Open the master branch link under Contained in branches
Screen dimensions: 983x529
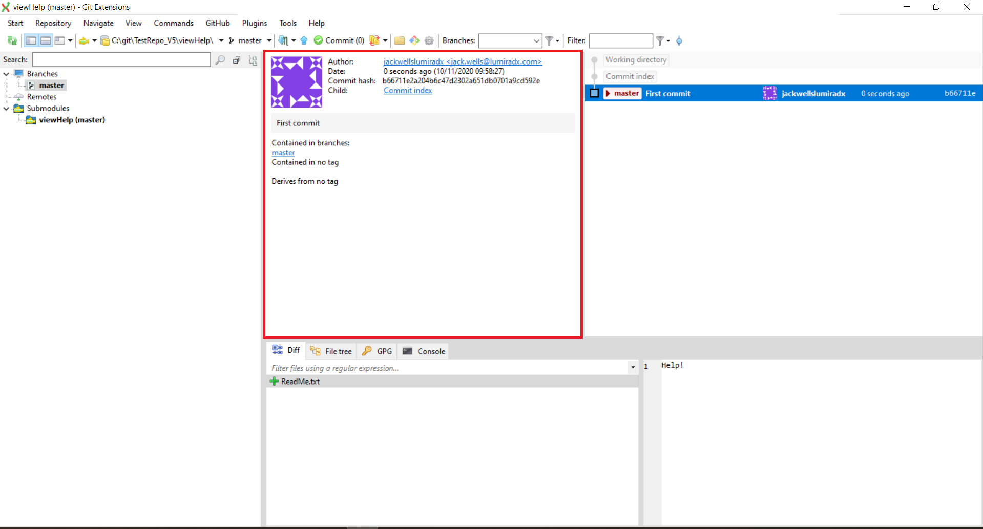[283, 153]
